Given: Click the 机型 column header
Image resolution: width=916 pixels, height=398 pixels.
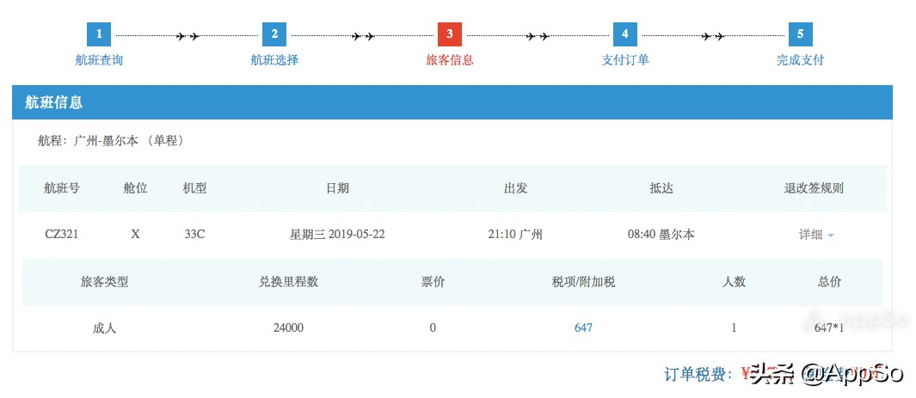Looking at the screenshot, I should (x=194, y=188).
